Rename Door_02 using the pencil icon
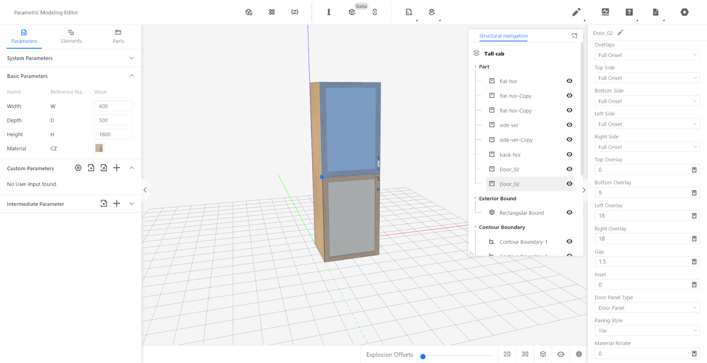The width and height of the screenshot is (707, 363). [620, 33]
